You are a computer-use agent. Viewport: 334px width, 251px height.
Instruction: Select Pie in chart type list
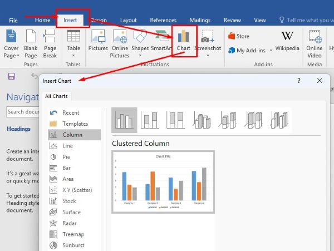[x=66, y=157]
